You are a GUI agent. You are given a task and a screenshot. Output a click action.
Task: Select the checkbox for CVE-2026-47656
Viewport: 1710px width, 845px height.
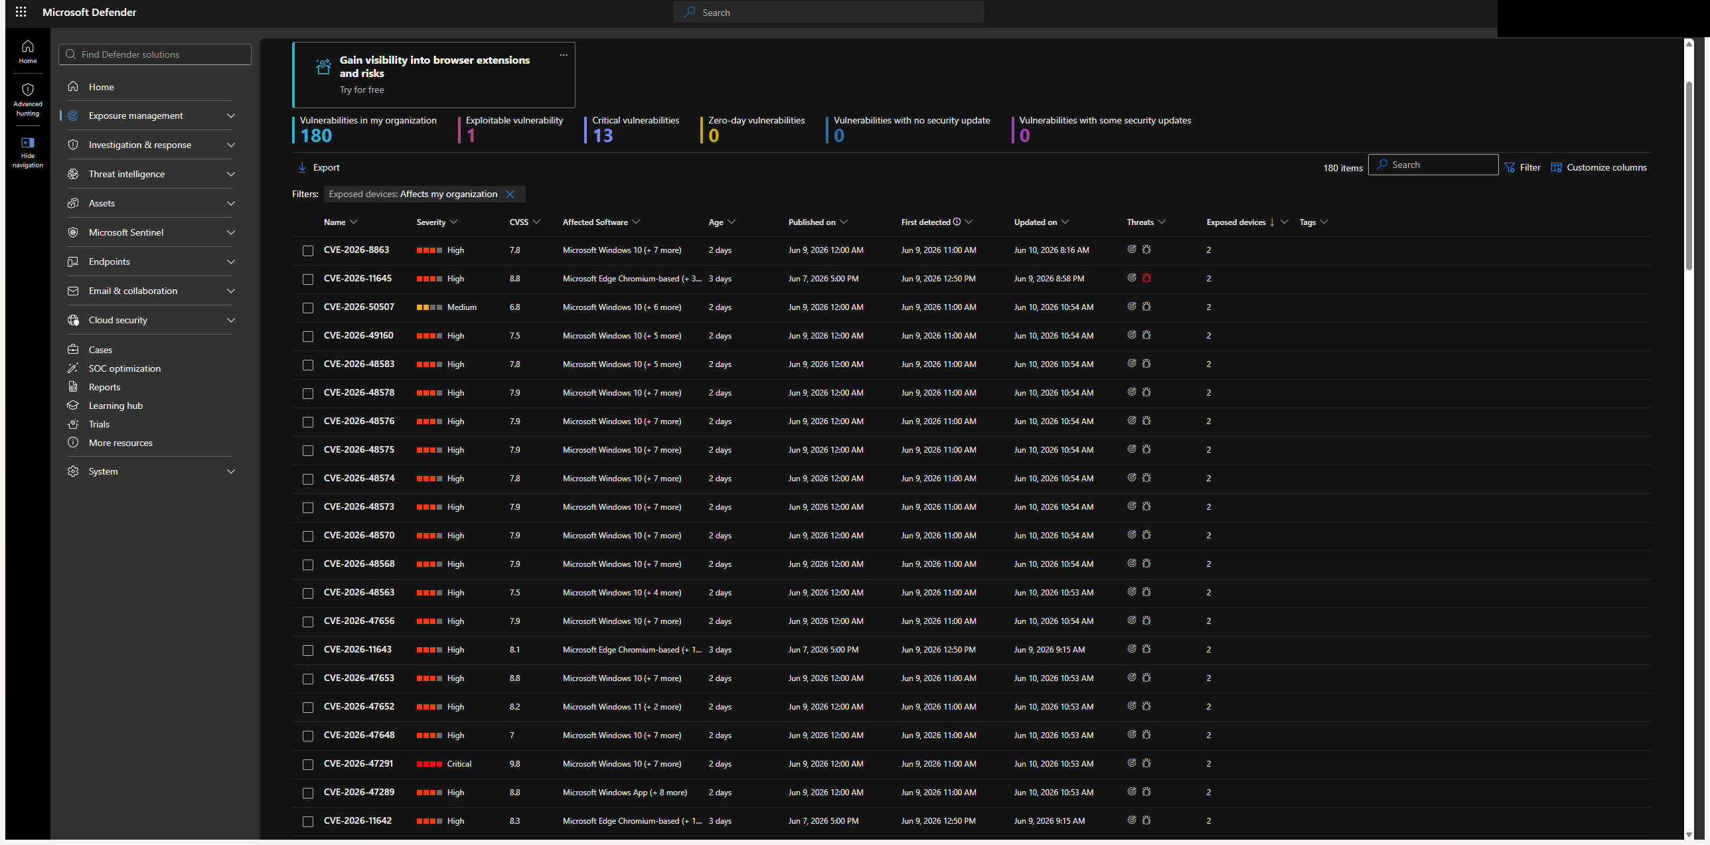coord(308,622)
